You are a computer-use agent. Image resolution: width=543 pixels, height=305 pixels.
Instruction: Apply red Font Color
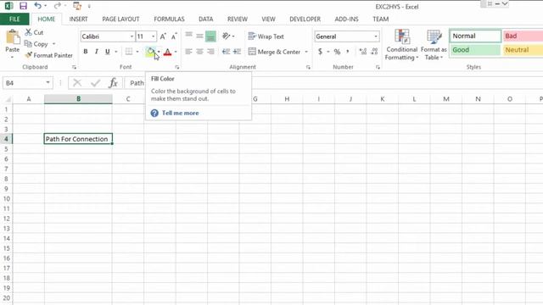168,52
